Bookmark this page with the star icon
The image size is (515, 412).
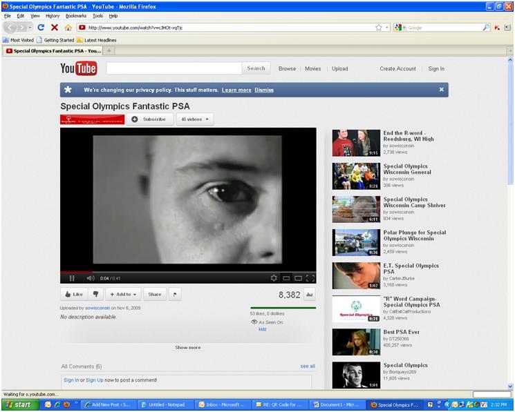(x=378, y=28)
